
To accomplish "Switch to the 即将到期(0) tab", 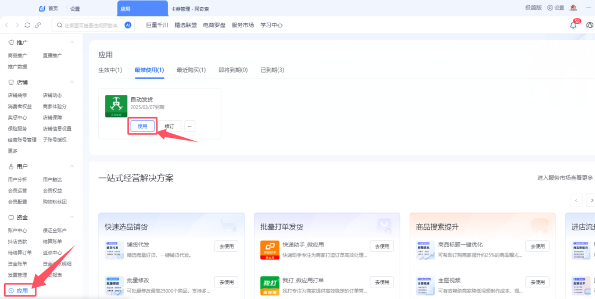I will click(x=233, y=70).
